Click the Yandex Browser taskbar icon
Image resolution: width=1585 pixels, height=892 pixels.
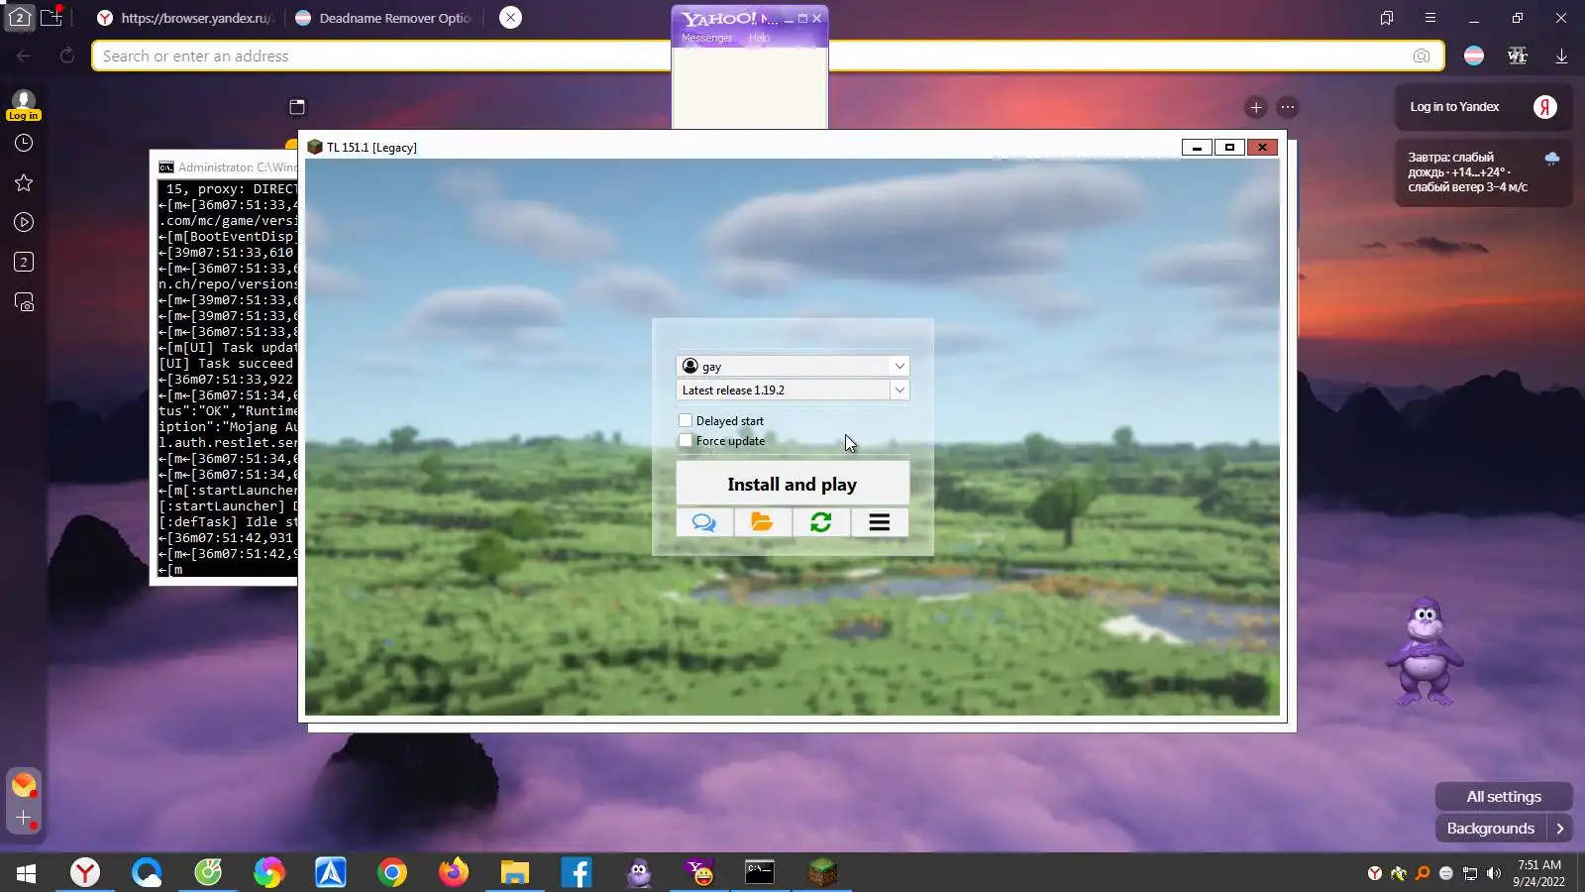85,872
